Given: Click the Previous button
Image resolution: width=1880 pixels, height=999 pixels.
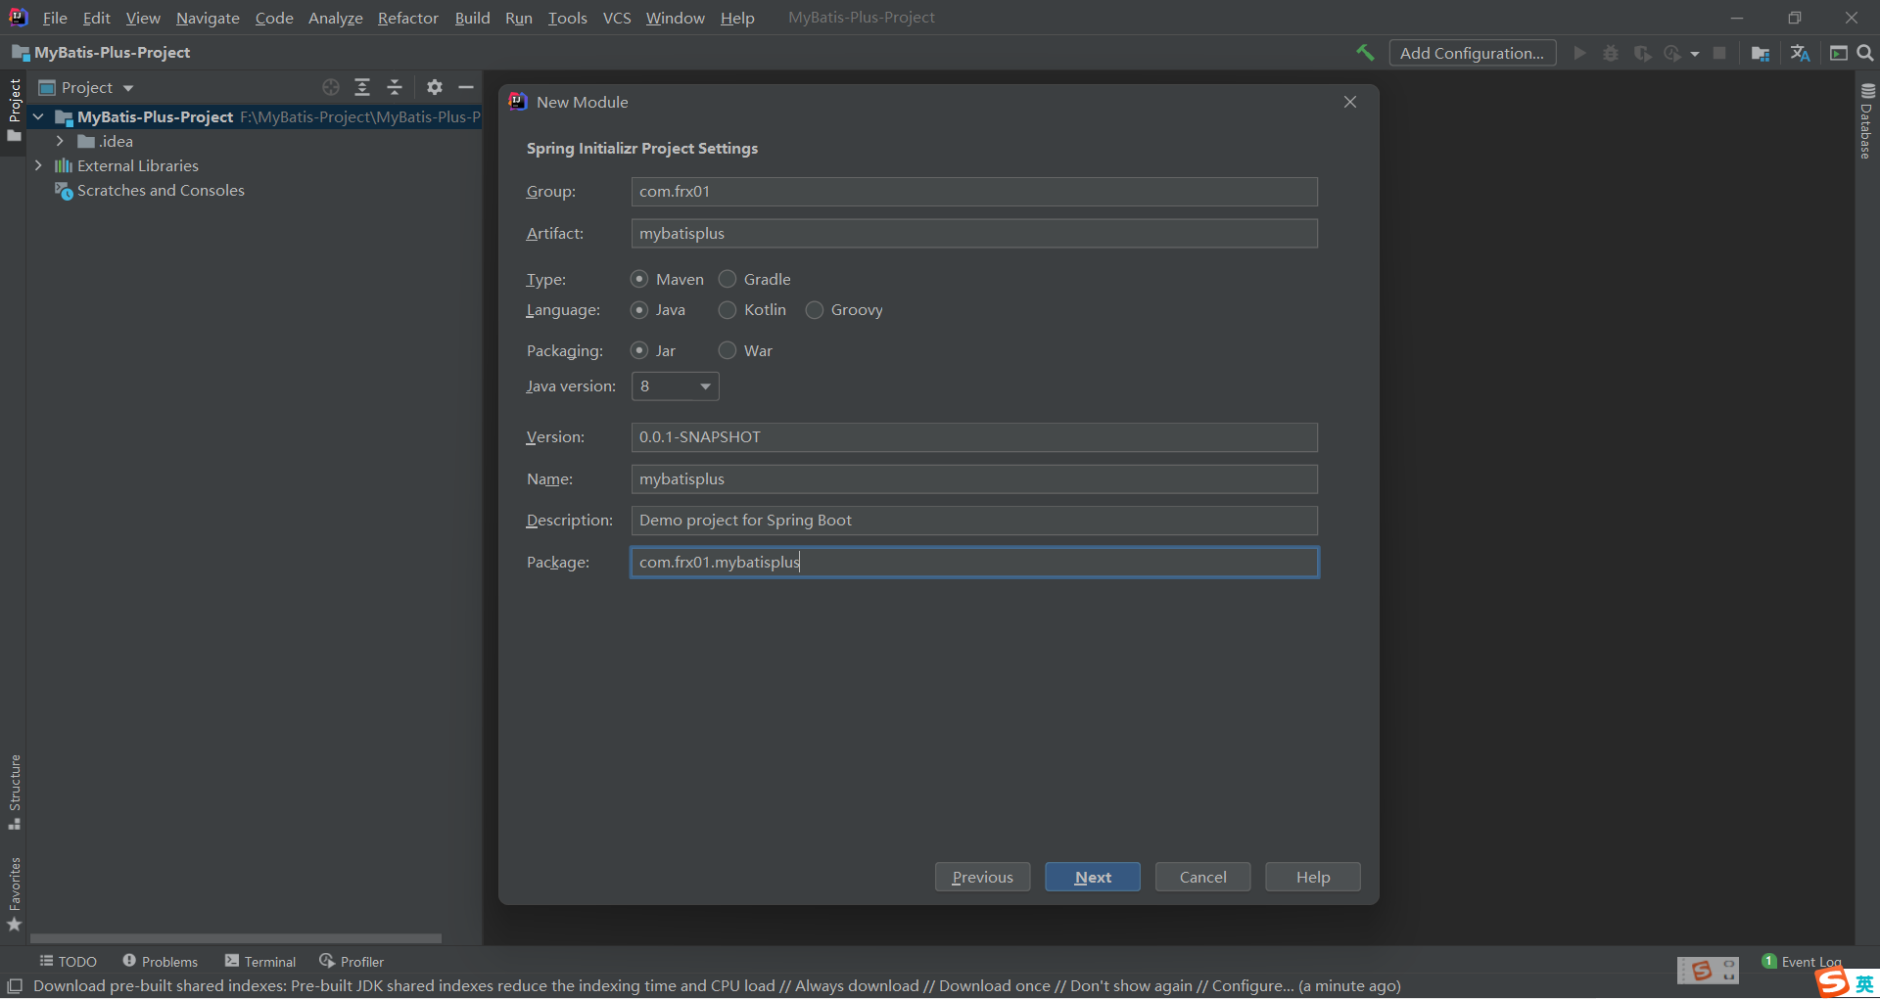Looking at the screenshot, I should coord(982,877).
